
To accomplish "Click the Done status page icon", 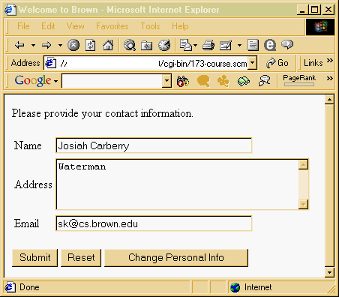I will point(10,287).
